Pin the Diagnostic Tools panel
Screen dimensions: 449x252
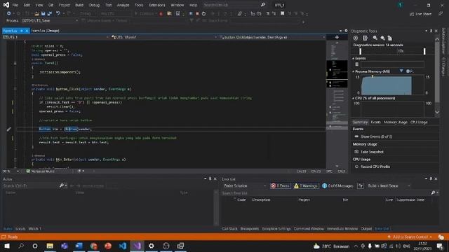coord(431,31)
